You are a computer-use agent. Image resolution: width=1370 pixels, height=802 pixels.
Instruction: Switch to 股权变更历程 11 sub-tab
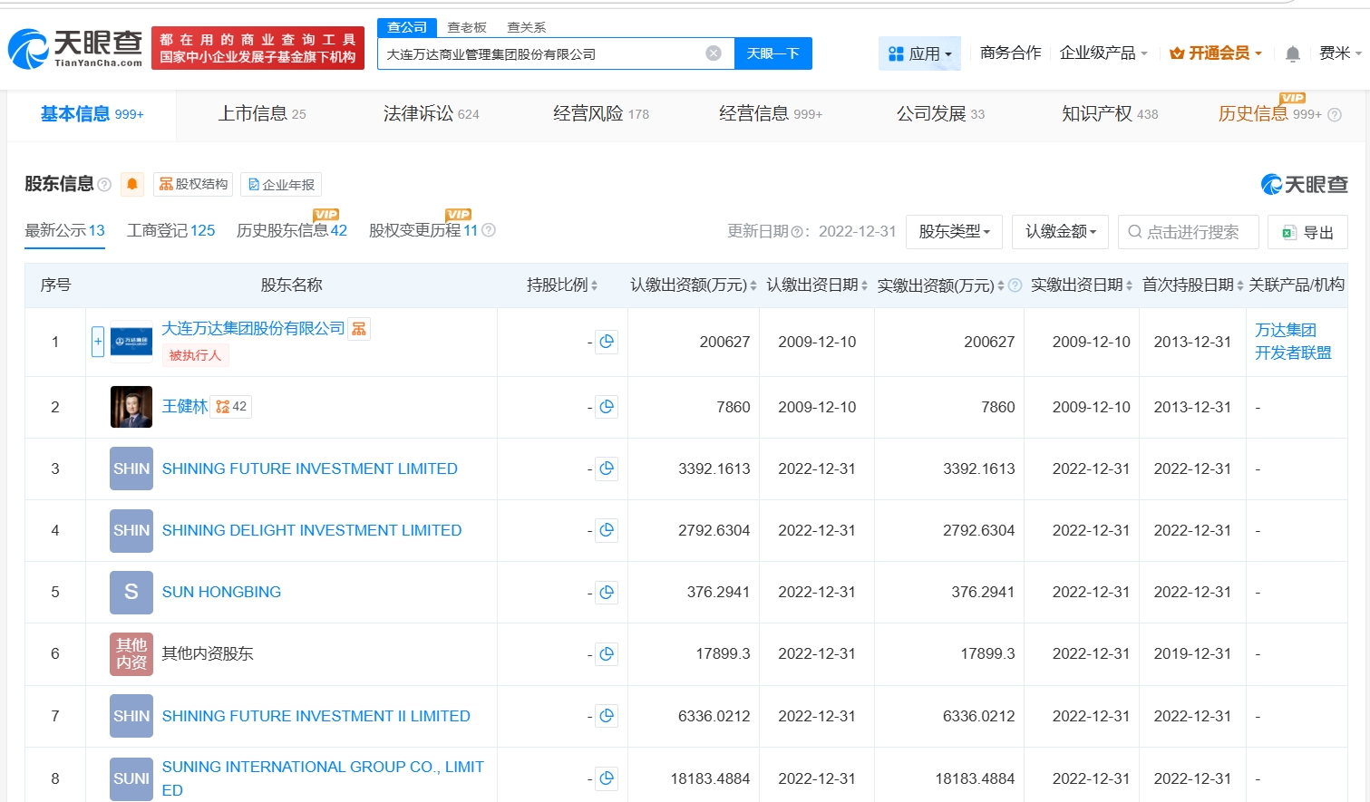(423, 230)
